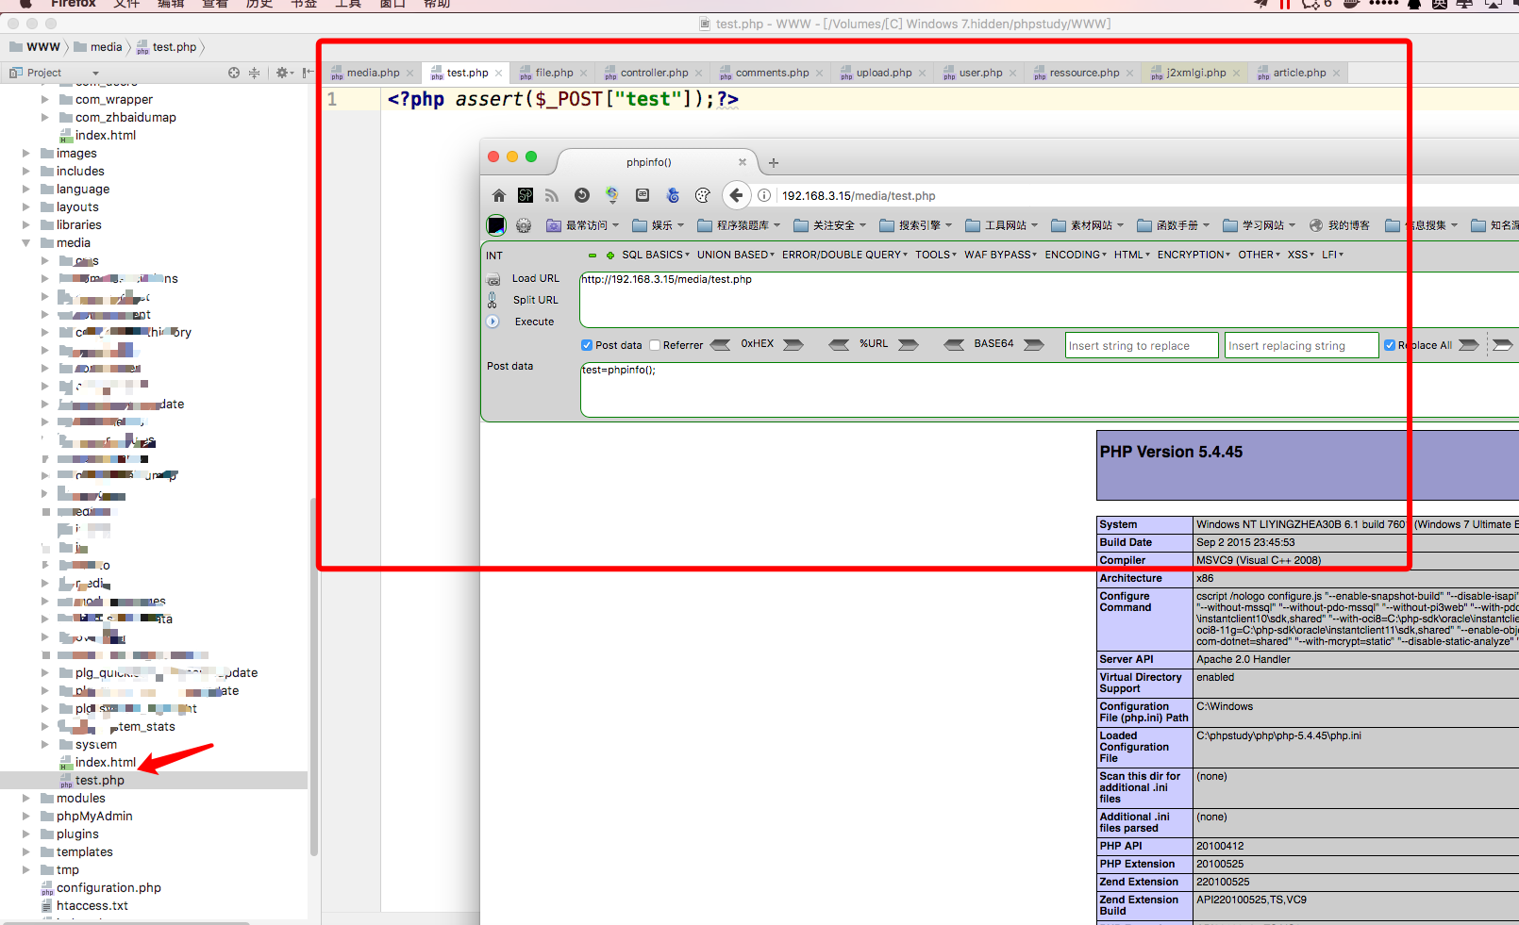Close the test.php editor tab
Screen dimensions: 1519x925
[x=499, y=73]
